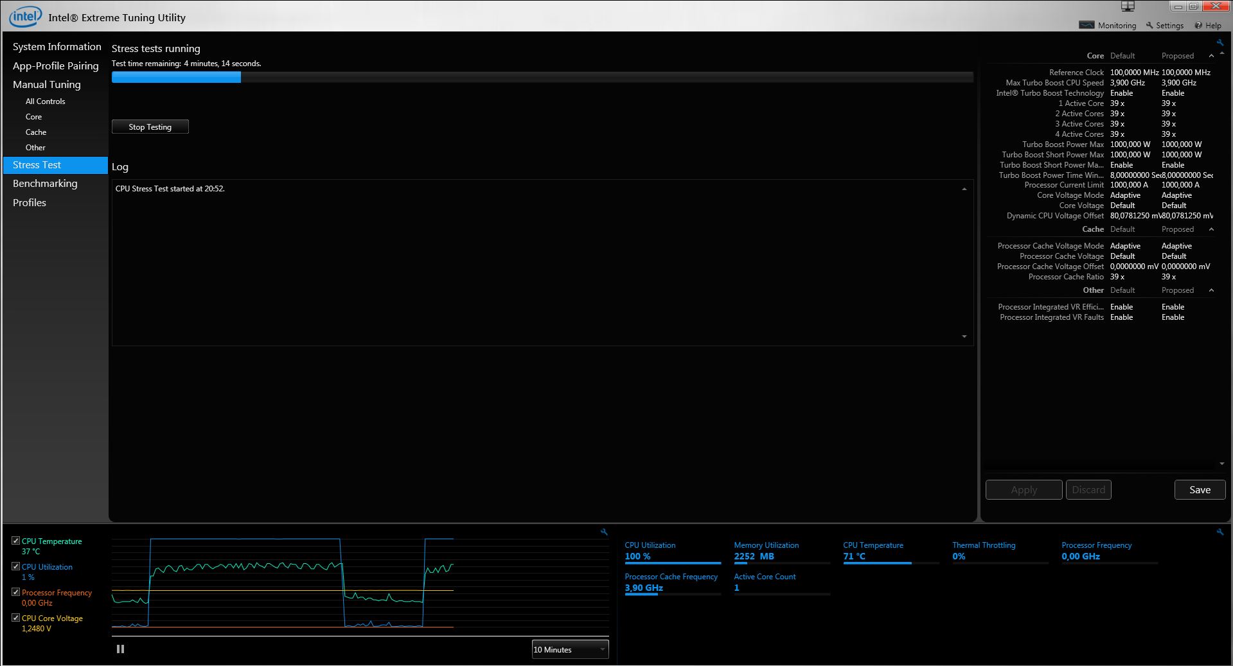Click the Log scroll down arrow

pos(964,337)
